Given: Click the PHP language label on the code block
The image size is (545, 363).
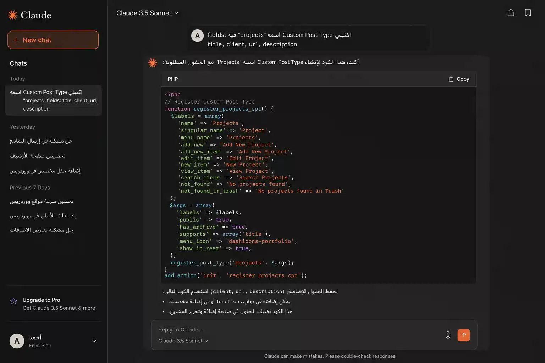Looking at the screenshot, I should click(x=173, y=79).
